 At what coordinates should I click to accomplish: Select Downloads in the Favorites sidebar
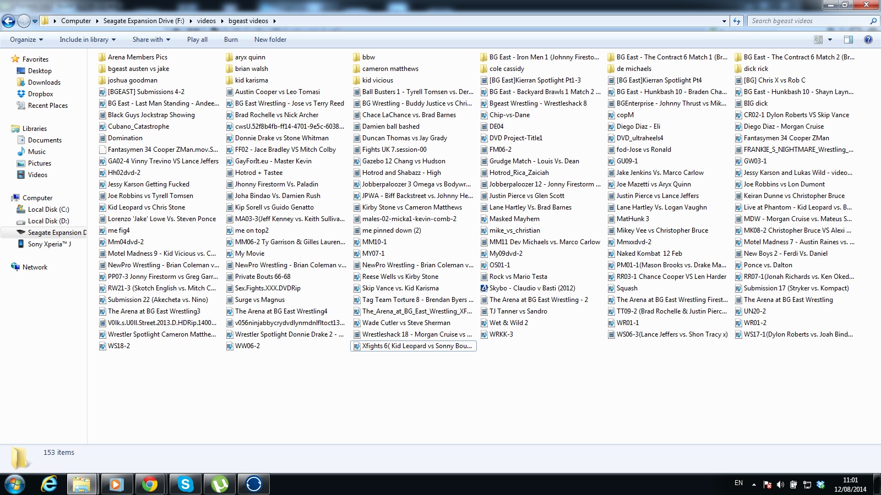tap(44, 82)
